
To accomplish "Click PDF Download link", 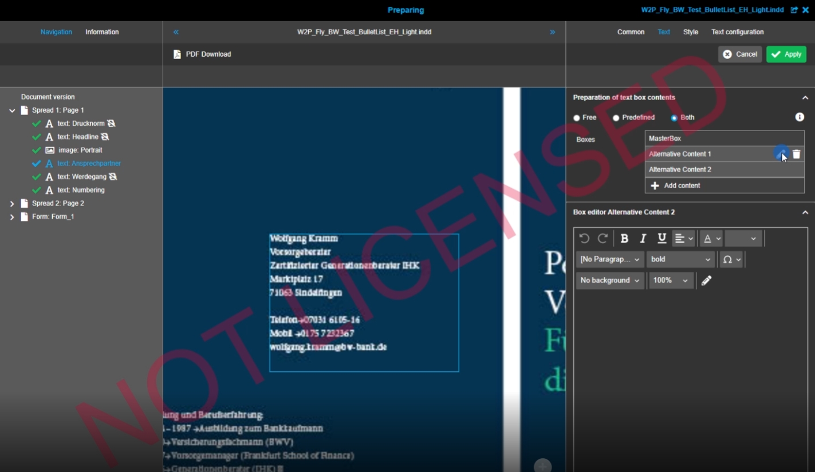I will pos(208,54).
